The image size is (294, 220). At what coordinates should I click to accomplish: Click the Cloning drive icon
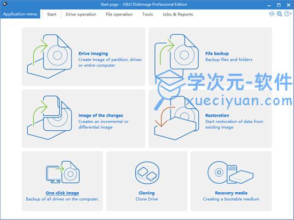point(147,172)
